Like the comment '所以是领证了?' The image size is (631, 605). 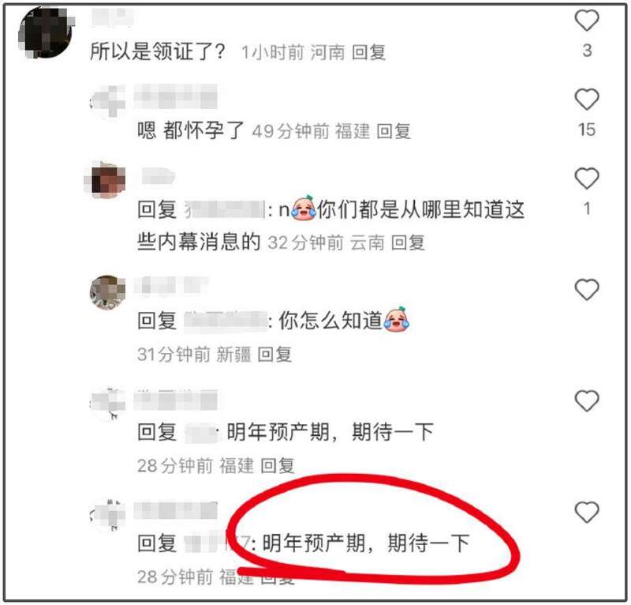(587, 21)
